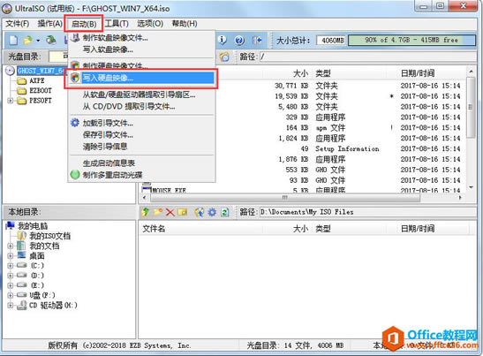Choose 制作软盘映像文件... menu entry
483x356 pixels.
tap(141, 38)
